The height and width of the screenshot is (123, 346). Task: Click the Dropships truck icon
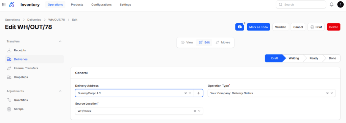click(9, 77)
